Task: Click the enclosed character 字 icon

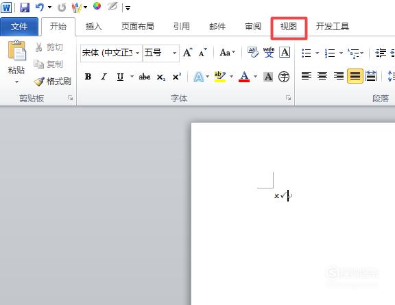Action: click(x=284, y=77)
